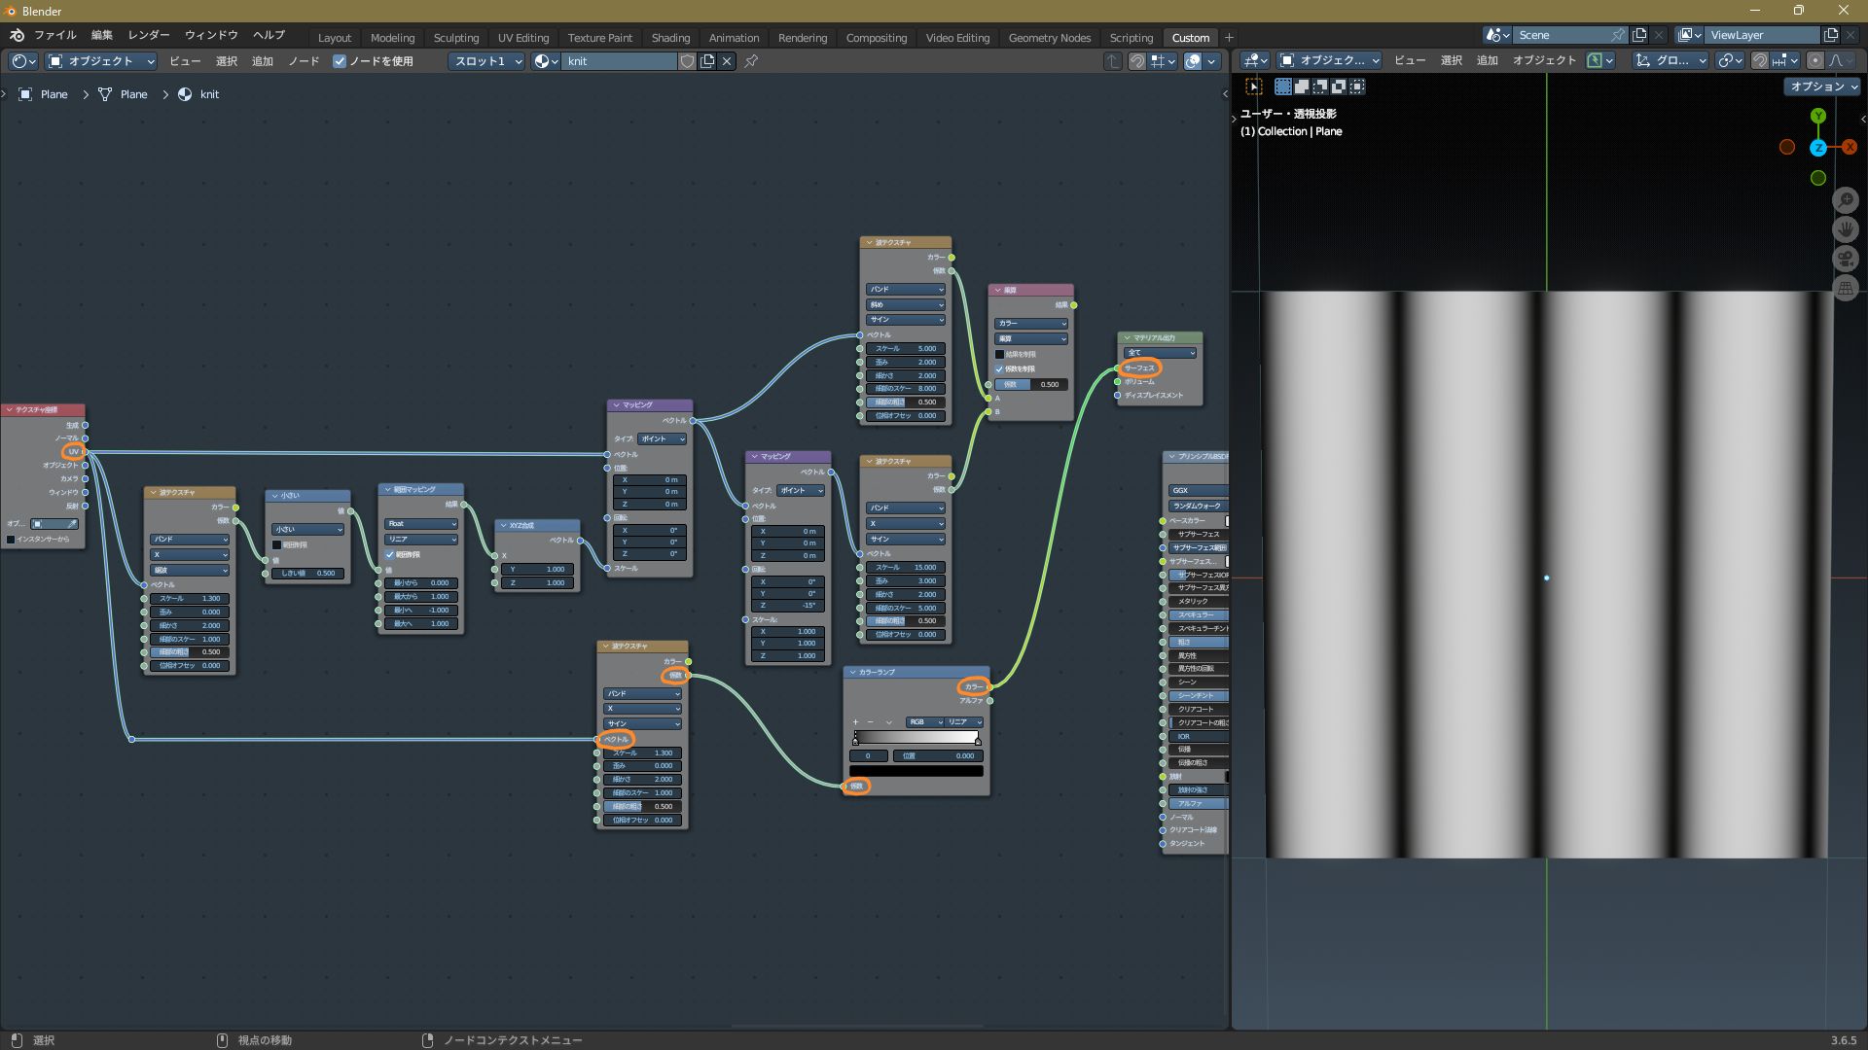Click the viewport zoom magnifier gizmo

1845,200
